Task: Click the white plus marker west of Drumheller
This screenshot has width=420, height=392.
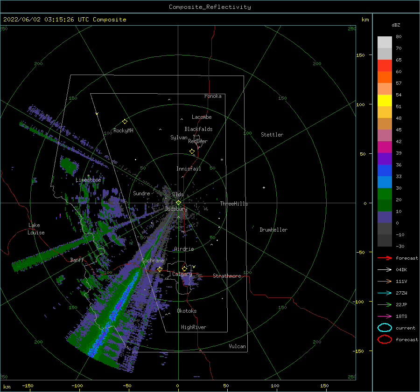Action: tap(264, 187)
